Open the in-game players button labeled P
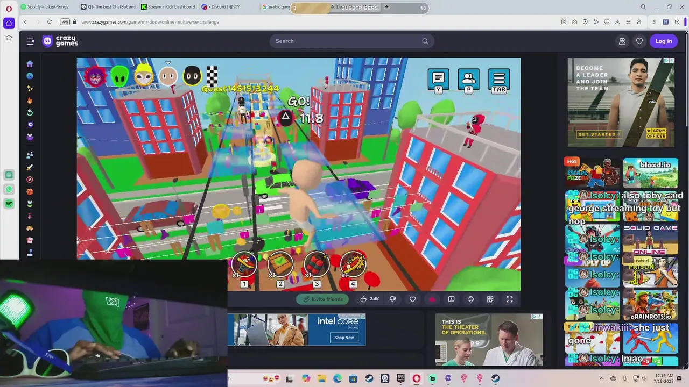 (468, 81)
